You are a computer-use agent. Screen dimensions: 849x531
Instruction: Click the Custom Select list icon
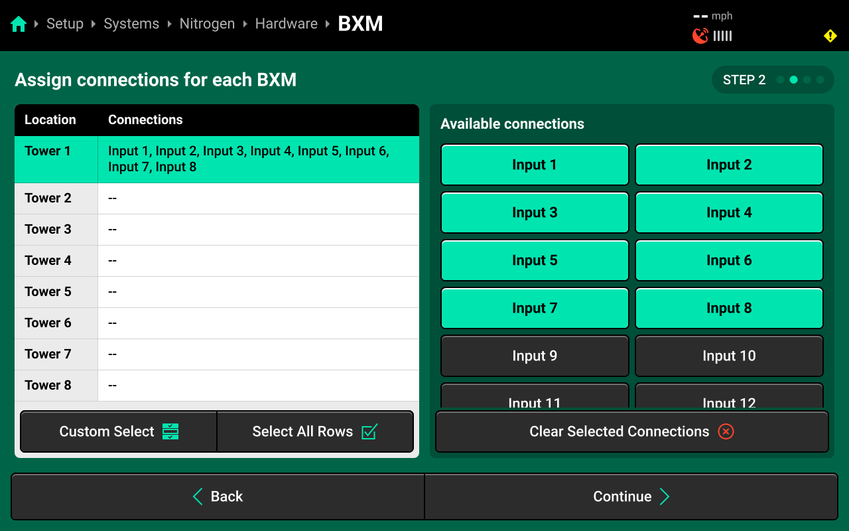[170, 431]
